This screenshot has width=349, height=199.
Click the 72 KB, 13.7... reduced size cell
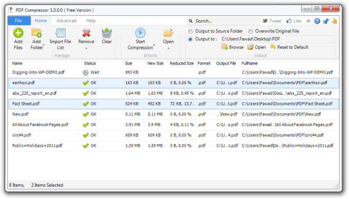tap(182, 104)
